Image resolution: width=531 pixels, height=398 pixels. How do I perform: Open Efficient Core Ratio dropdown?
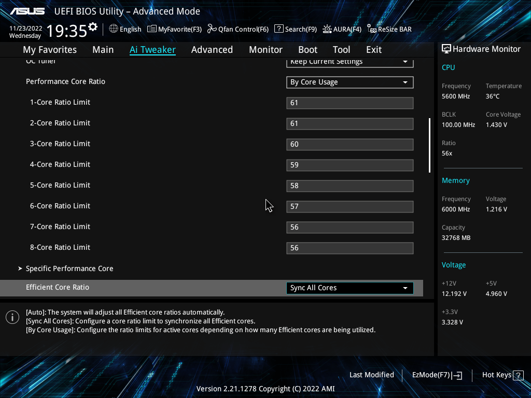point(350,288)
